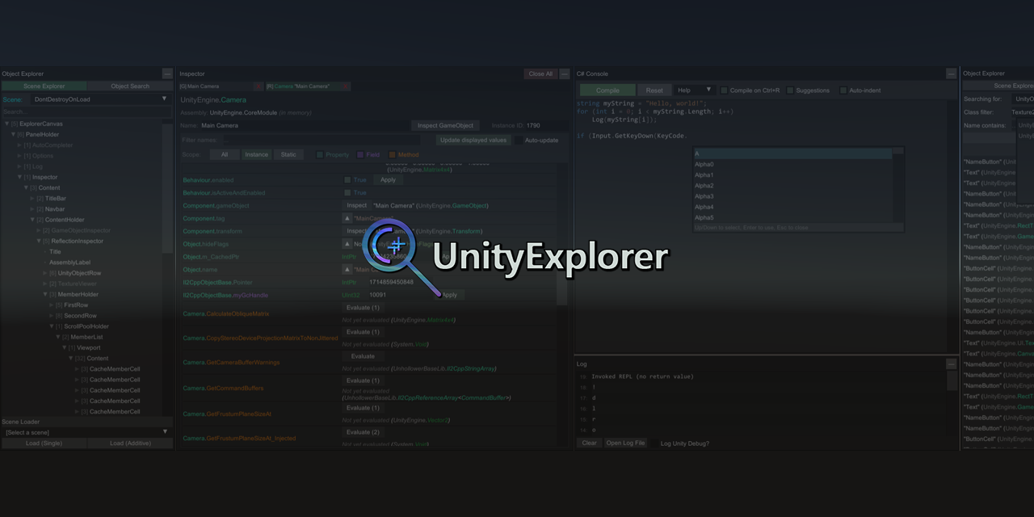Screen dimensions: 1034x517
Task: Set scope filter to Static
Action: pos(288,154)
